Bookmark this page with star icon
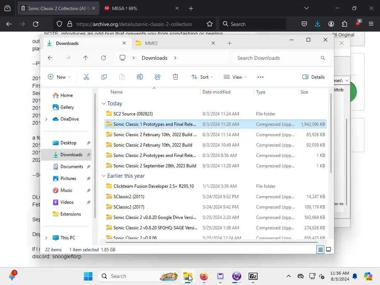The image size is (380, 285). [x=210, y=24]
